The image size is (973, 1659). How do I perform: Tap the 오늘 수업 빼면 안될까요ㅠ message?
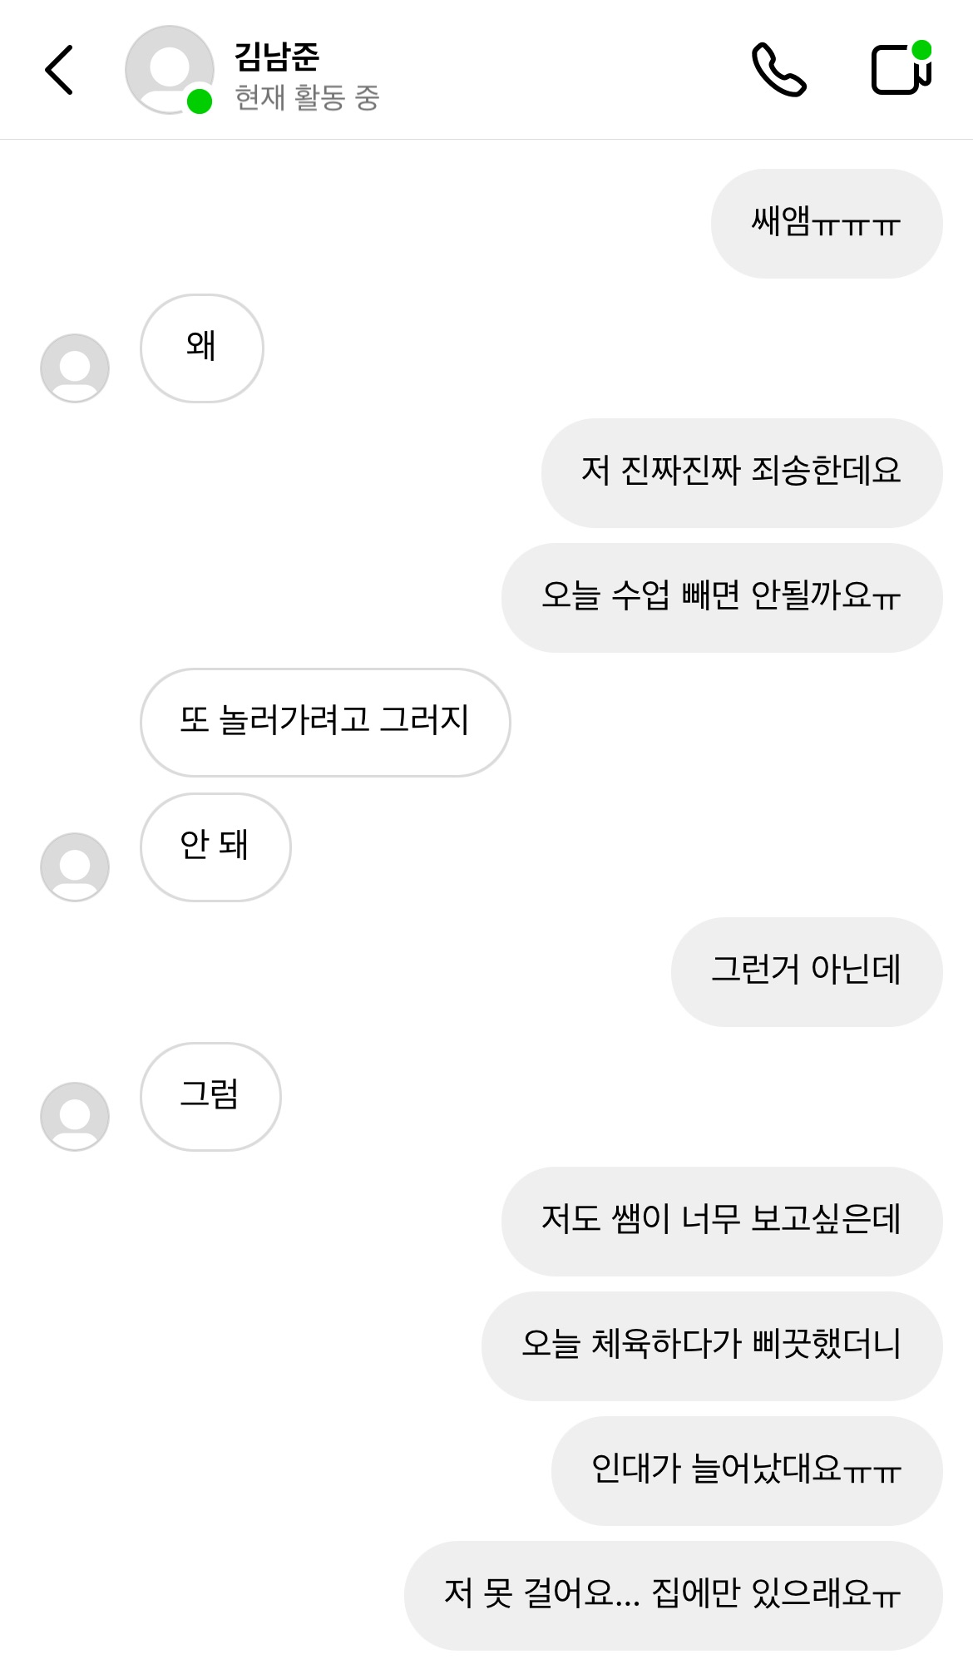click(x=721, y=597)
